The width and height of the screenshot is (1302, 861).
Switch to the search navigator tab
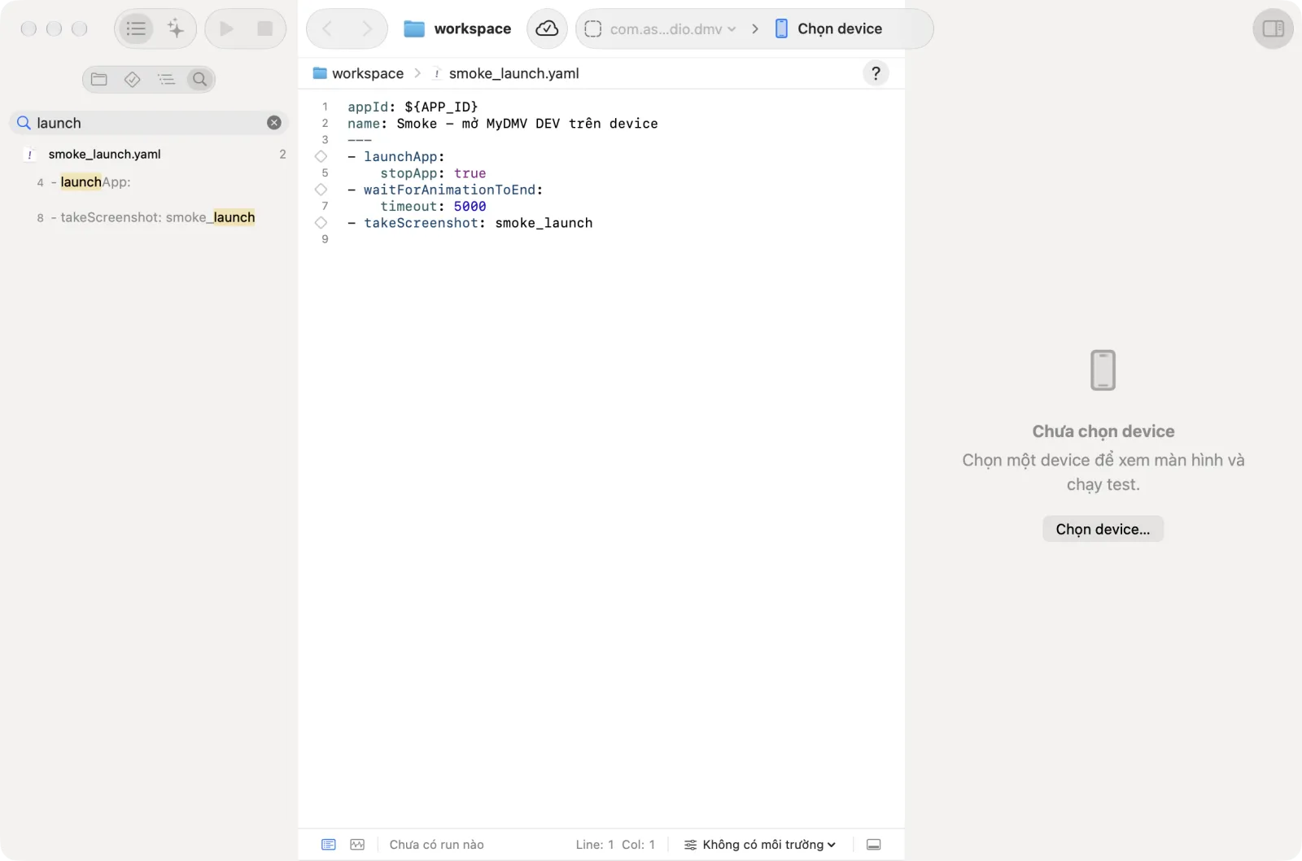coord(199,79)
